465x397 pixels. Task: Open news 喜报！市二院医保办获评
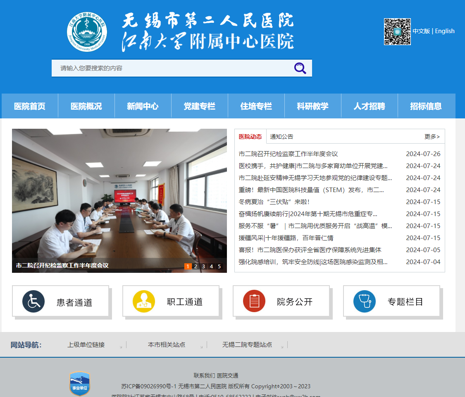[310, 250]
